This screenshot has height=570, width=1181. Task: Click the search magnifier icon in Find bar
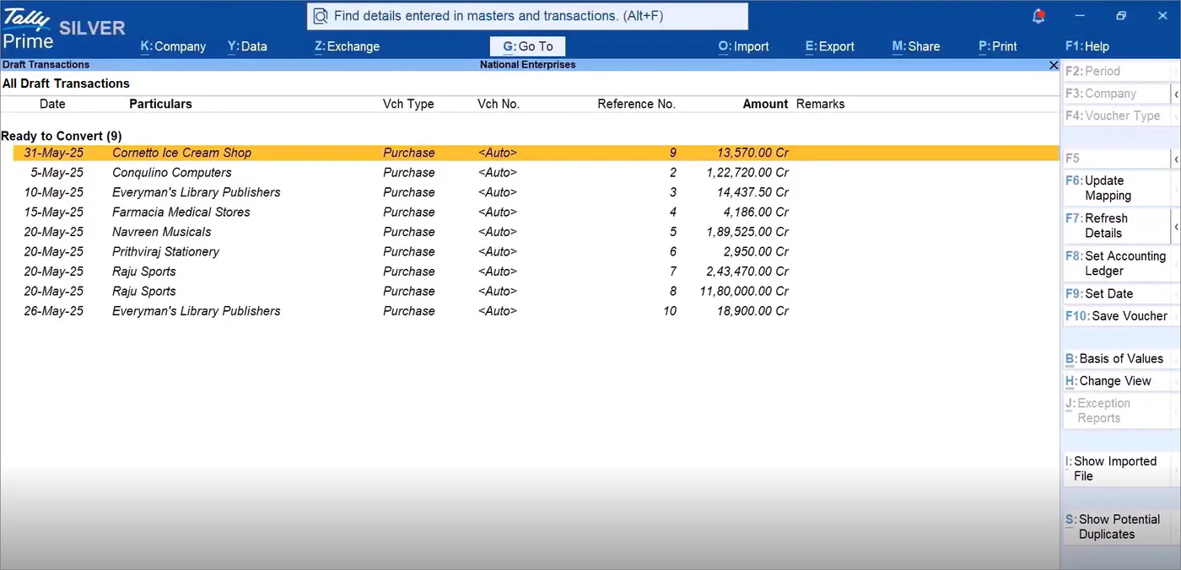coord(321,16)
